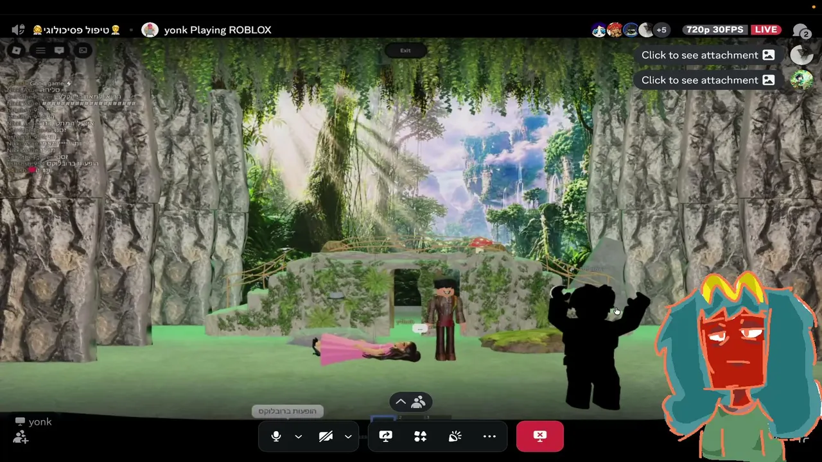Open the second 'Click to see attachment' message

[708, 80]
